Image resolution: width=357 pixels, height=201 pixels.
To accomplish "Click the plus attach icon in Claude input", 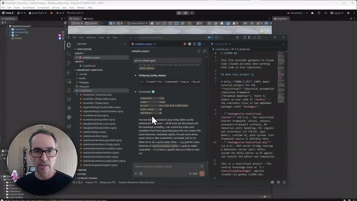I will point(136,174).
